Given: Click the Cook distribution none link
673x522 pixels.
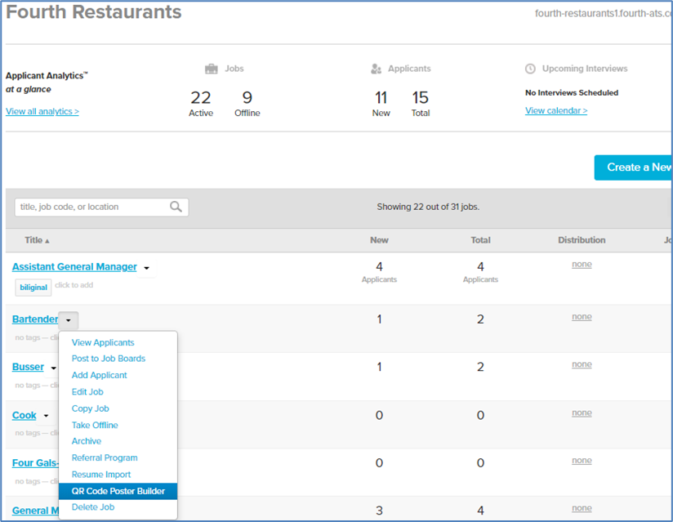Looking at the screenshot, I should click(x=582, y=413).
